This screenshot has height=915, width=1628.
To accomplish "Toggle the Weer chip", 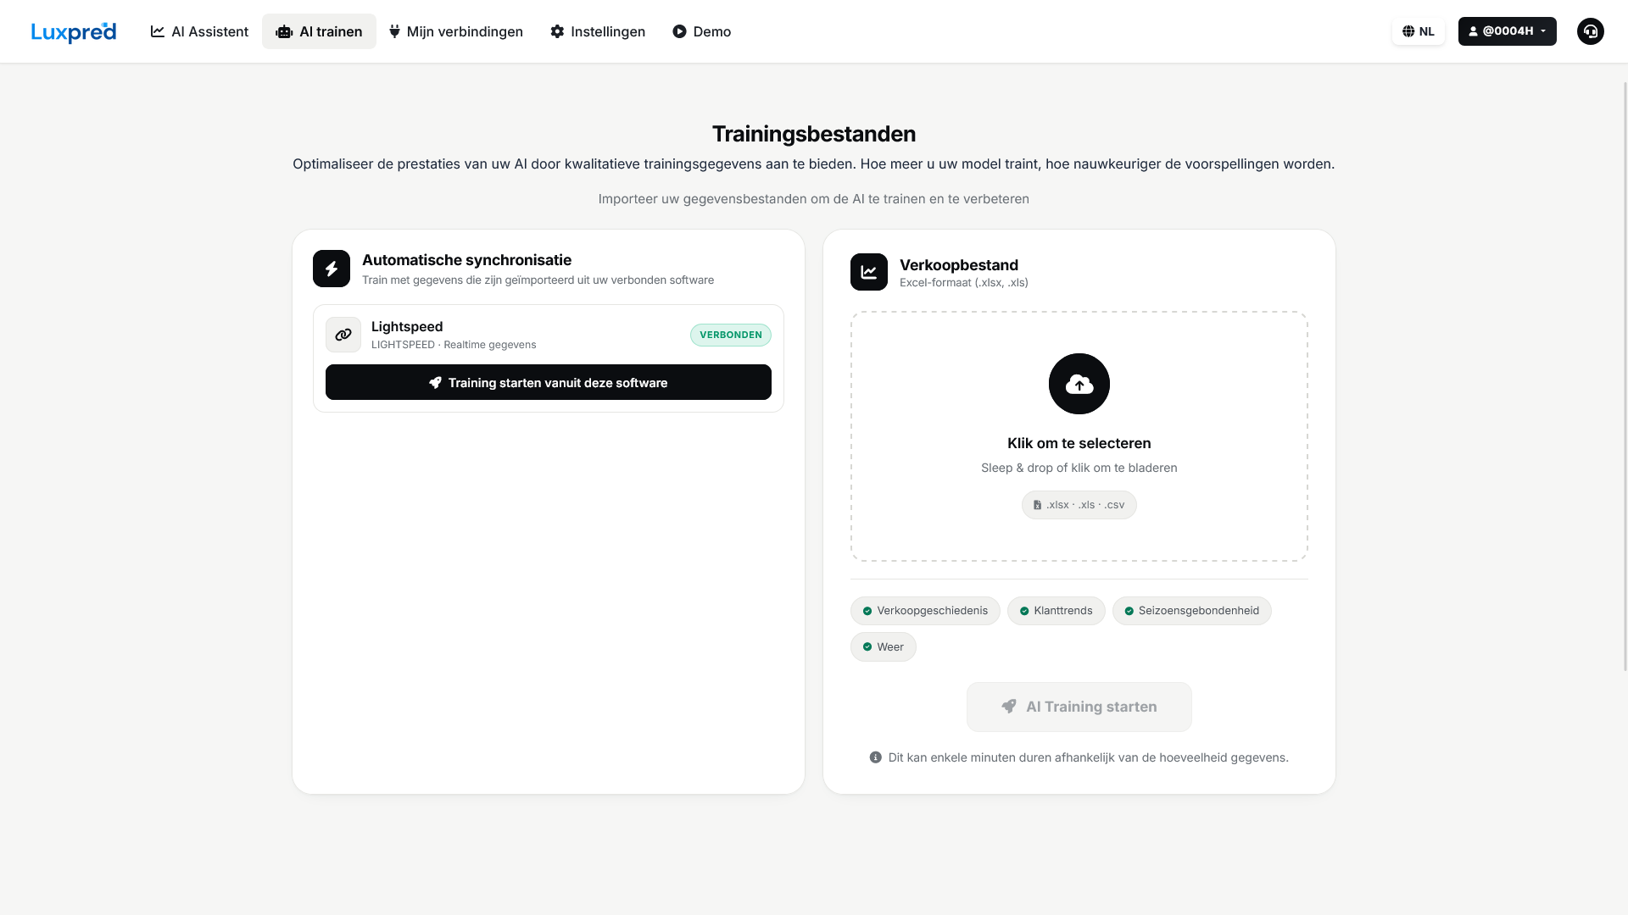I will pyautogui.click(x=883, y=647).
